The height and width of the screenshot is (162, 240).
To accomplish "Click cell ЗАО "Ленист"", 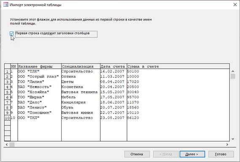I will coord(40,108).
